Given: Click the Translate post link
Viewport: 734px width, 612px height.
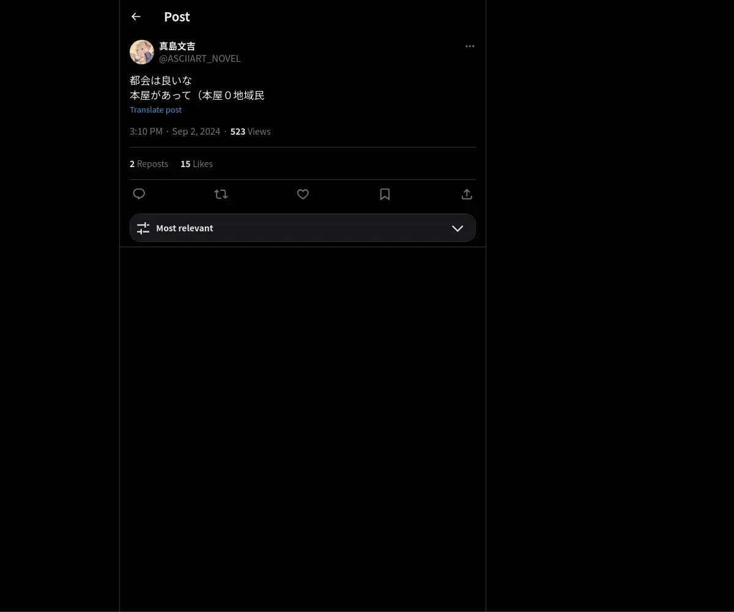Looking at the screenshot, I should tap(156, 110).
